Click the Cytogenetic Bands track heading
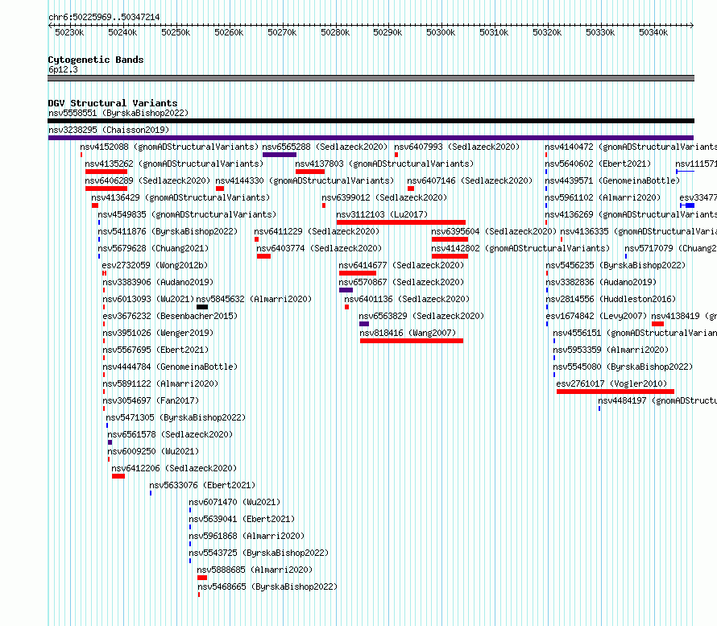717x626 pixels. pyautogui.click(x=96, y=60)
